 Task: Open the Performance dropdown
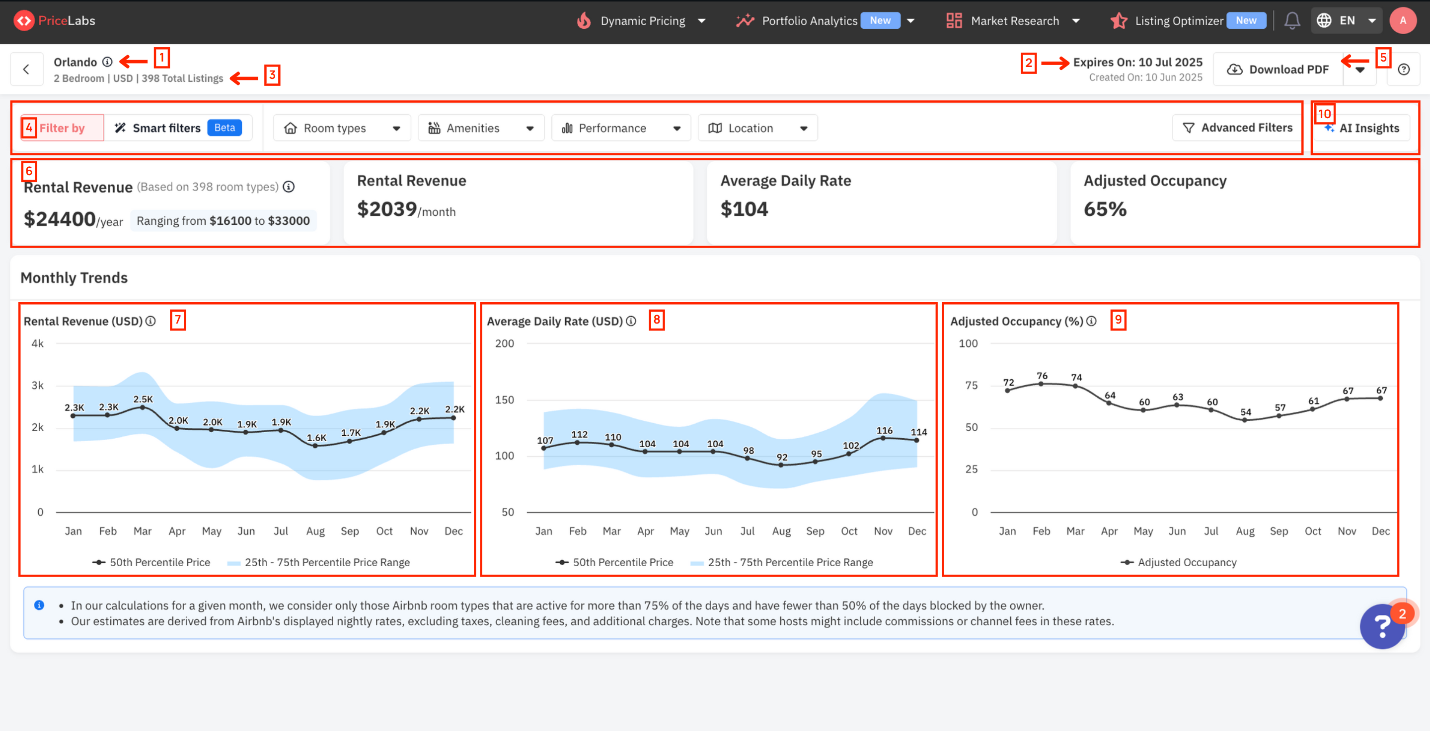621,128
